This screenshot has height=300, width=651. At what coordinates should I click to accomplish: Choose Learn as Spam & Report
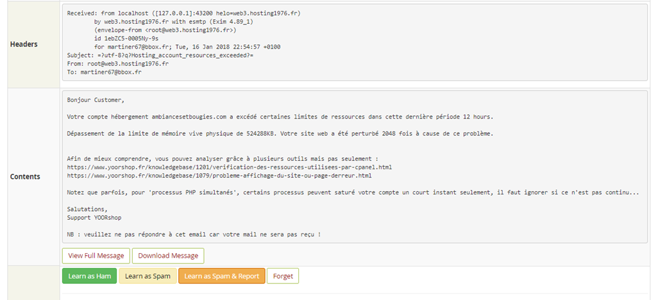[222, 276]
